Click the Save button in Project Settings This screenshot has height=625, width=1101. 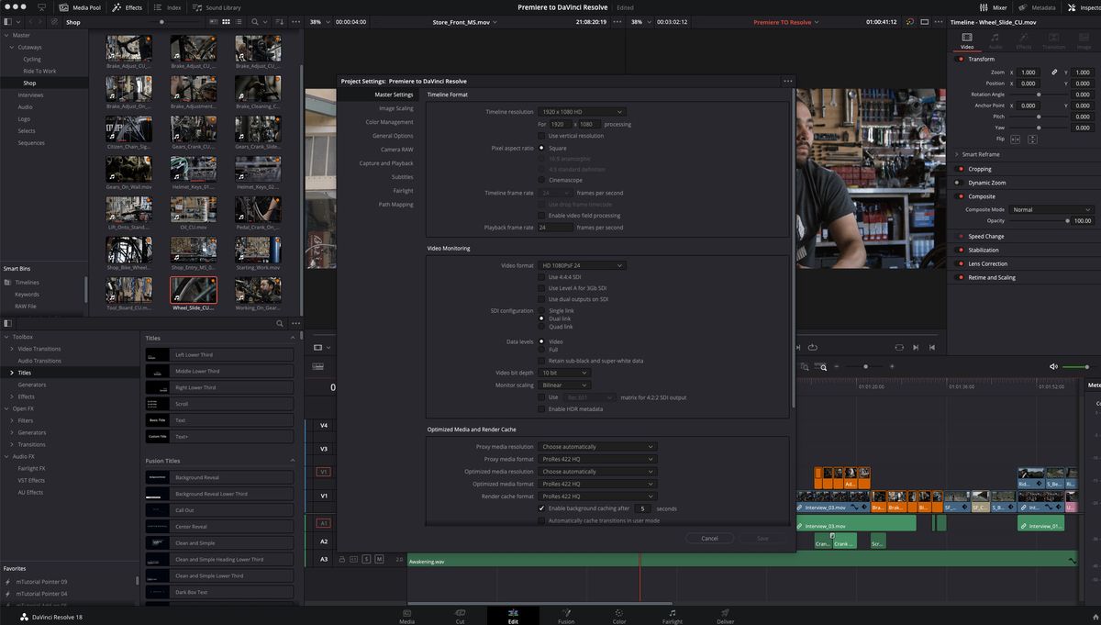coord(762,538)
